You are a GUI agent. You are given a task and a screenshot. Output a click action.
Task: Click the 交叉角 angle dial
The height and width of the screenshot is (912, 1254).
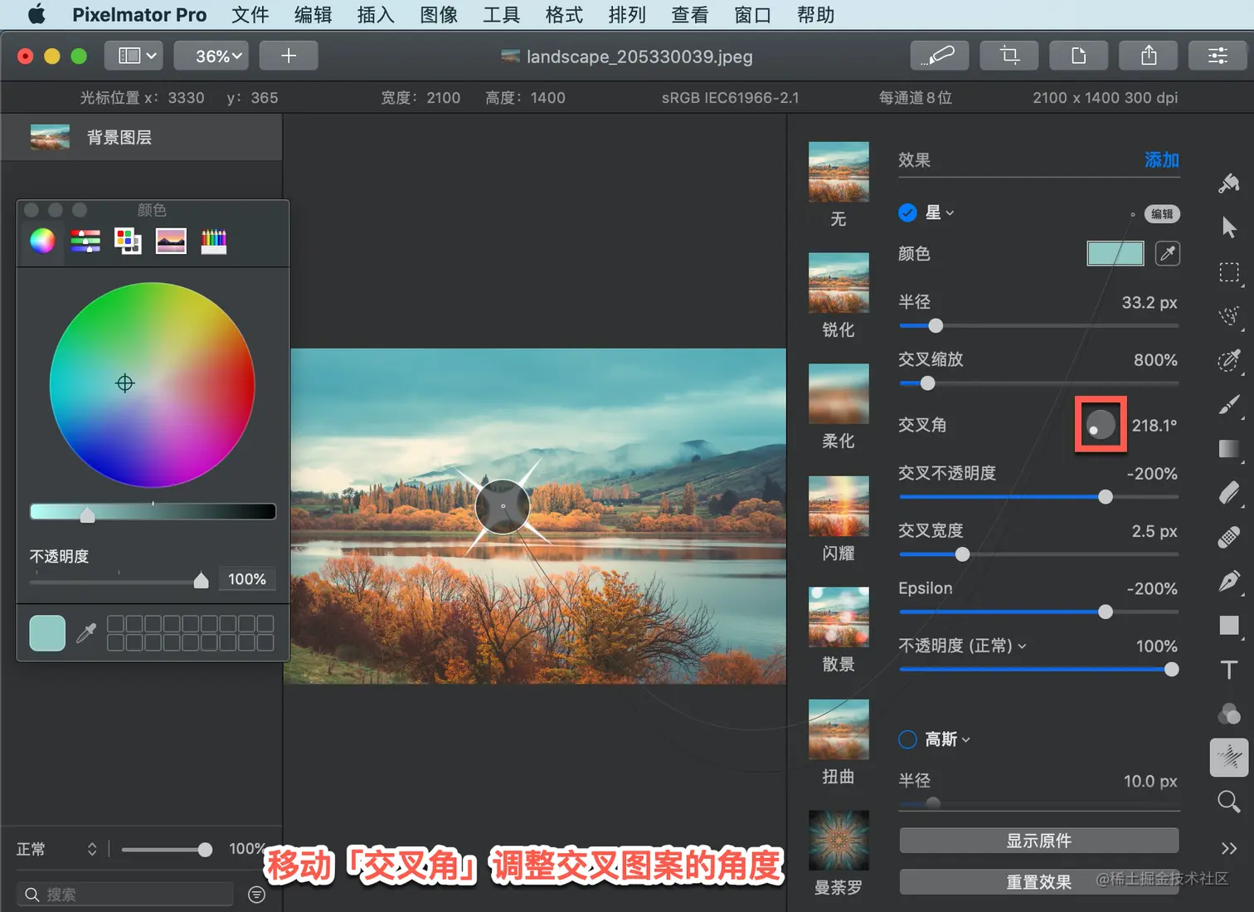coord(1101,425)
